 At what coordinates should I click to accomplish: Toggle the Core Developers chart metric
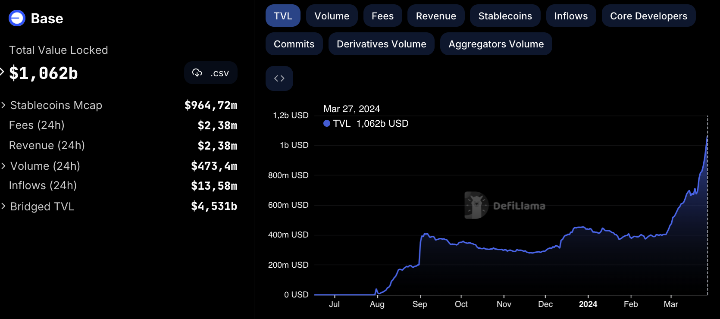click(x=649, y=16)
